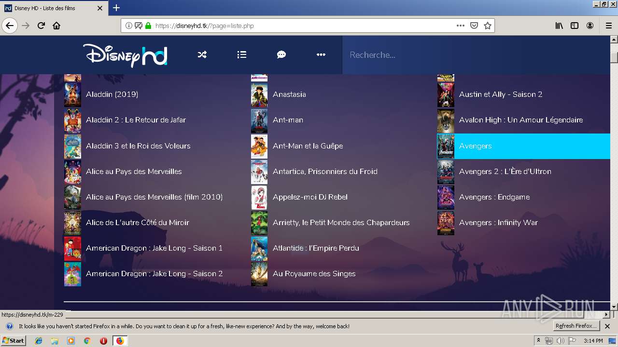Dismiss the Firefox refresh notification bar
This screenshot has height=347, width=618.
607,326
